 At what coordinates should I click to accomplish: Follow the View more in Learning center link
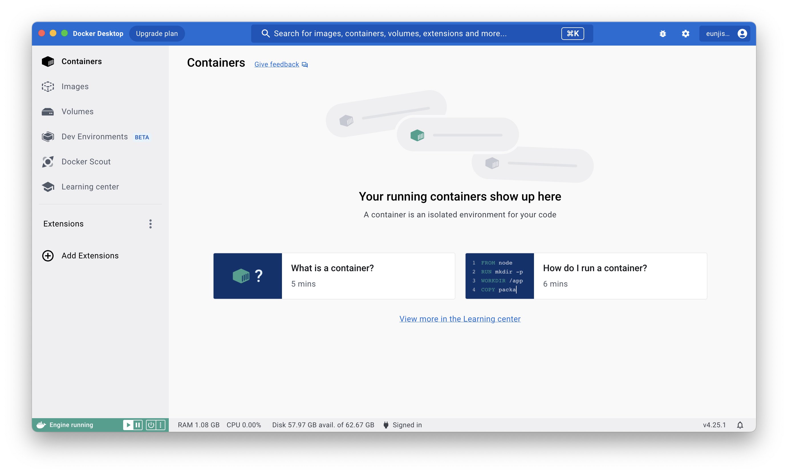tap(460, 319)
